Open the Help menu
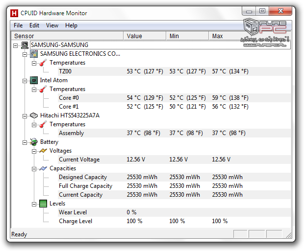304x251 pixels. [x=71, y=25]
